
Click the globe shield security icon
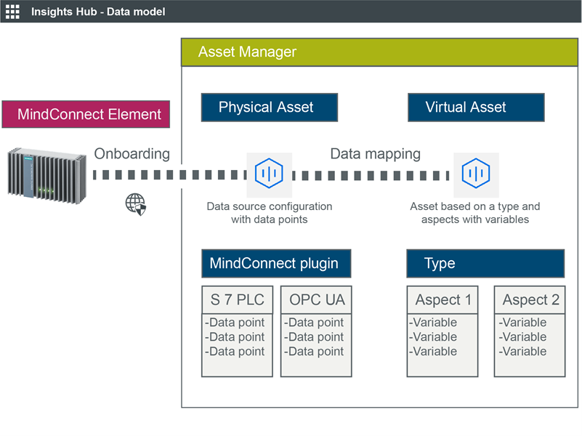pyautogui.click(x=135, y=204)
